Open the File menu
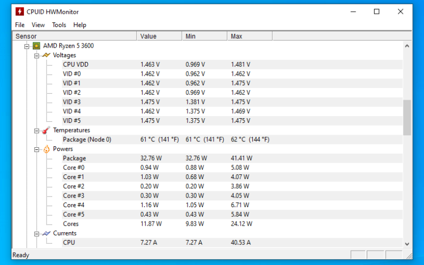Image resolution: width=424 pixels, height=265 pixels. 20,25
